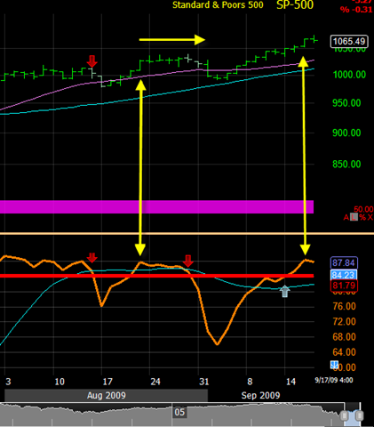Click the 1000.00 price axis label
This screenshot has height=427, width=374.
[x=349, y=75]
